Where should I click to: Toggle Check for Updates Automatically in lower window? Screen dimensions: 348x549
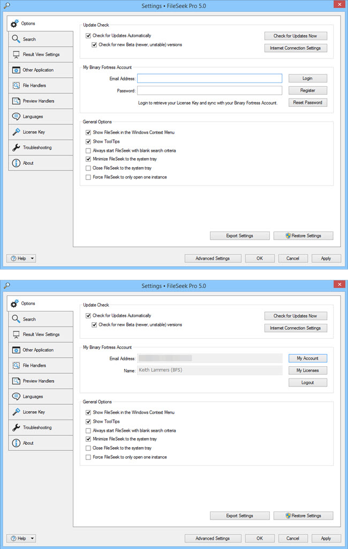(x=88, y=316)
